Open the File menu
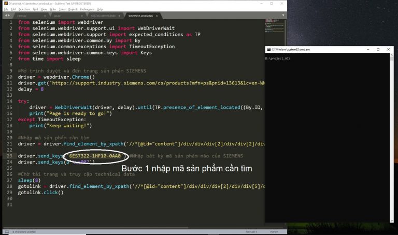The width and height of the screenshot is (398, 235). tap(6, 9)
